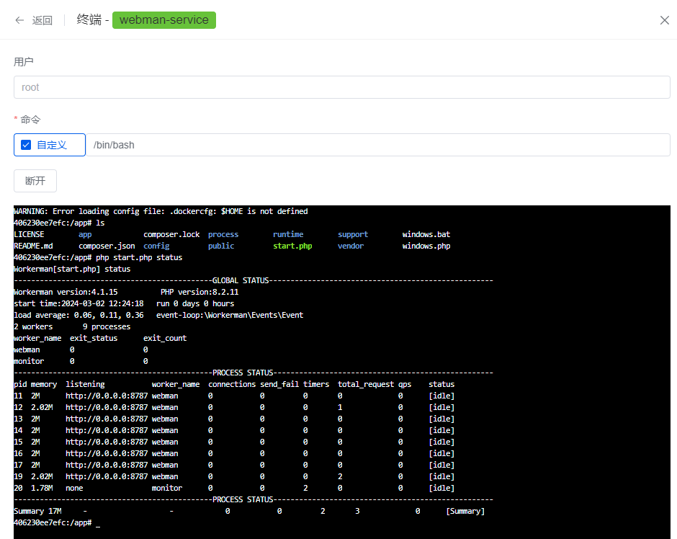Viewport: 677px width, 539px height.
Task: Click the 'support' directory name
Action: click(353, 234)
